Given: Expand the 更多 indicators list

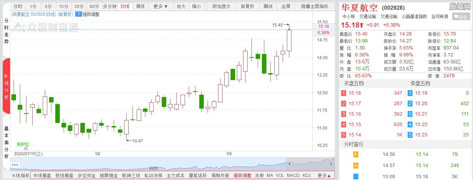Looking at the screenshot, I should [324, 175].
